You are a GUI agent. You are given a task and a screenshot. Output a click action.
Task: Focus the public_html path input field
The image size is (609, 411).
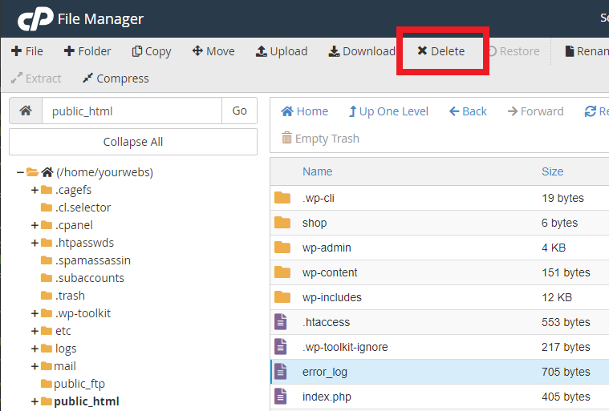(x=132, y=111)
